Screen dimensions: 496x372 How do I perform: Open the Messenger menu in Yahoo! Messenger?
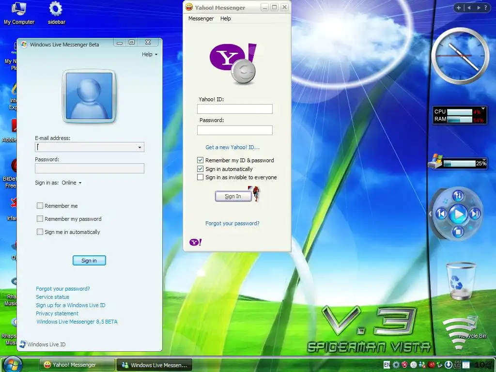click(201, 18)
